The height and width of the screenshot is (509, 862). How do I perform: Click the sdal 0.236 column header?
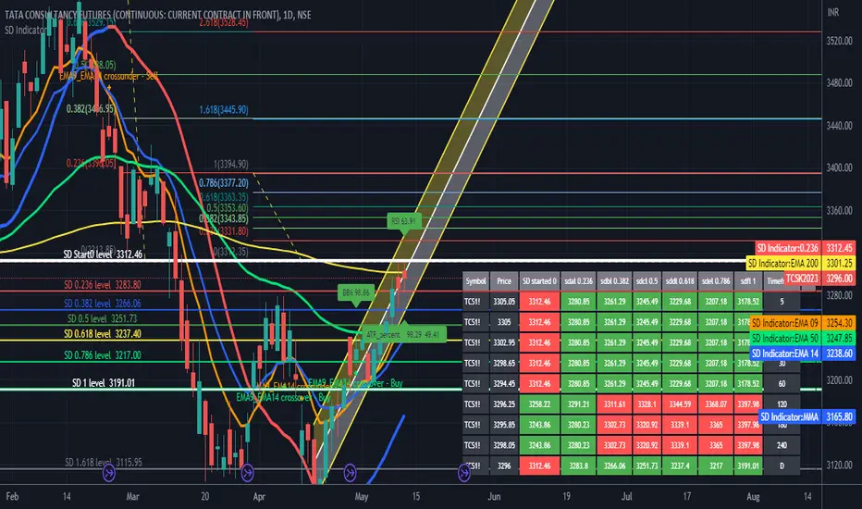click(x=578, y=281)
